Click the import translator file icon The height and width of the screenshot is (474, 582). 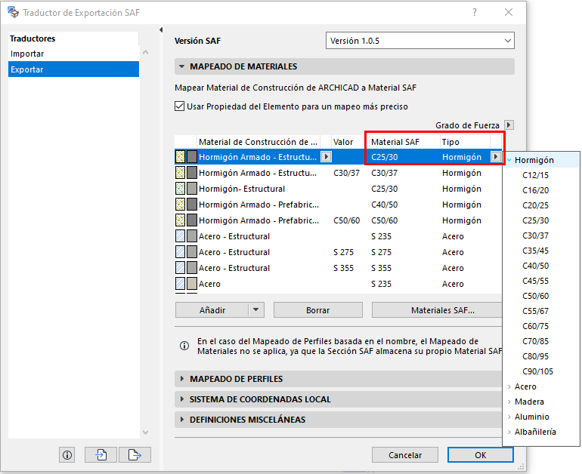(101, 454)
